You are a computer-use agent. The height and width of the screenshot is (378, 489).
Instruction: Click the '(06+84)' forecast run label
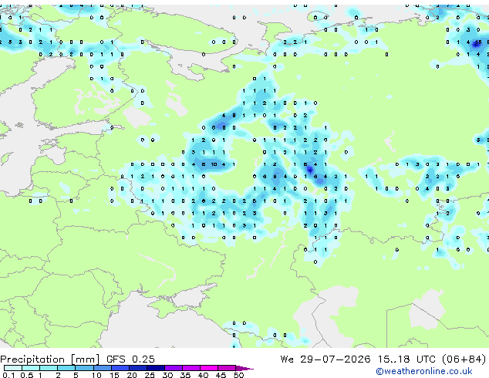coord(464,359)
